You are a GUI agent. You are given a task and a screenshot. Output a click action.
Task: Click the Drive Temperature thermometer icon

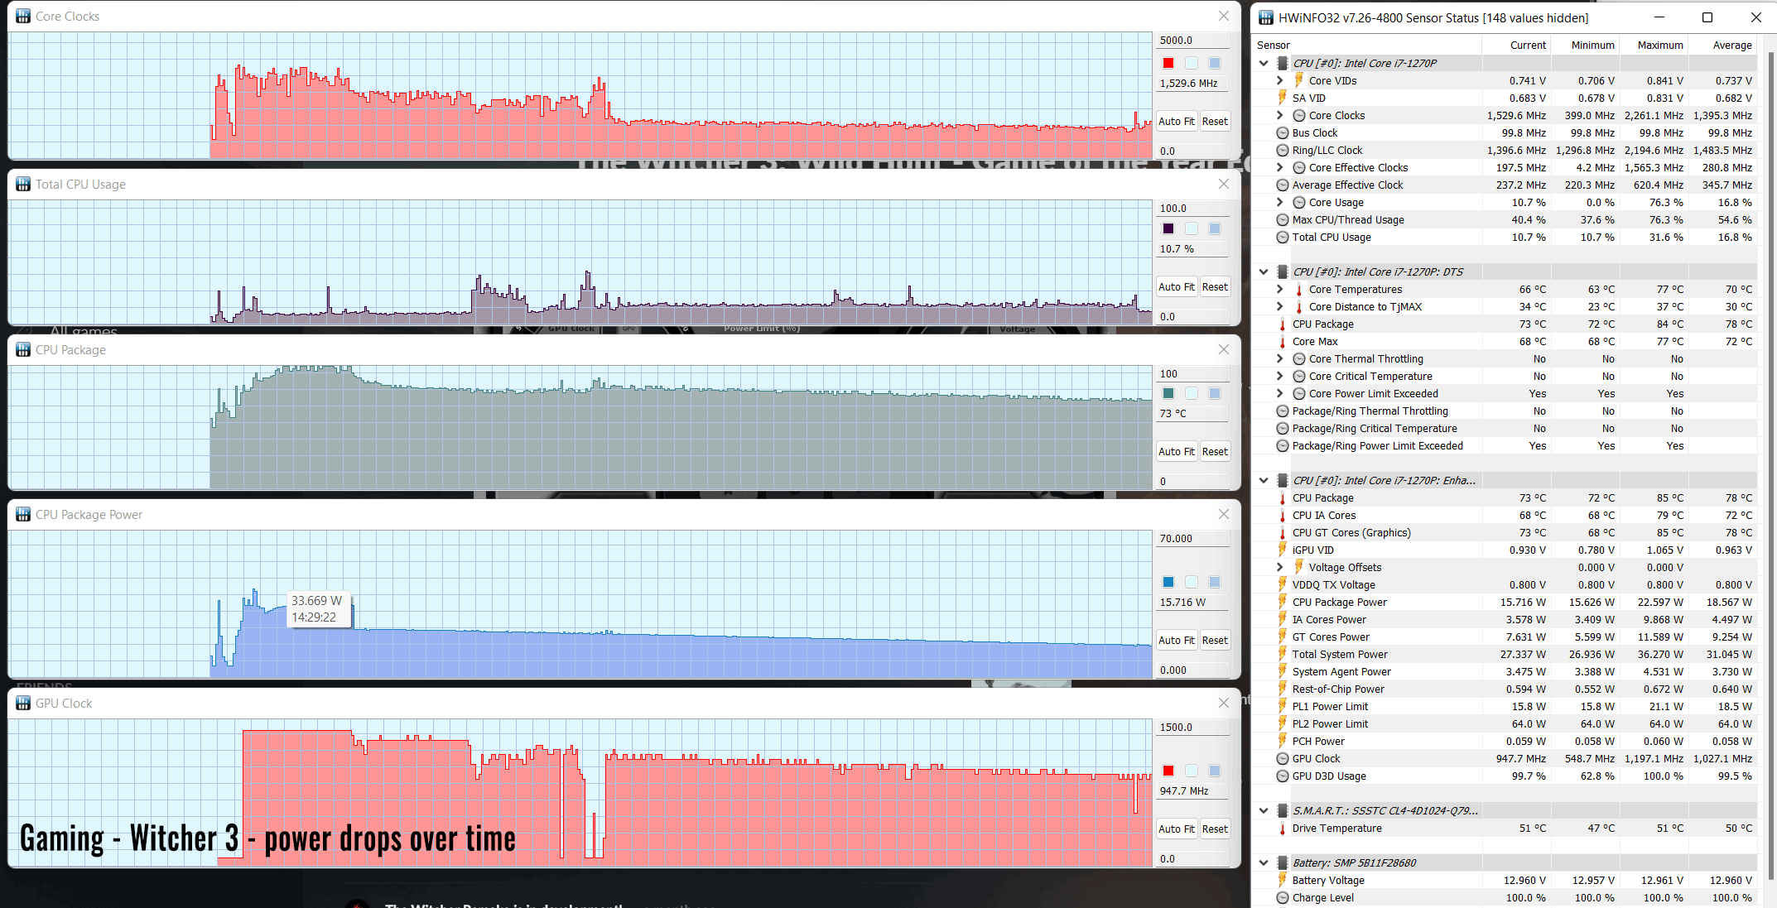pos(1283,828)
